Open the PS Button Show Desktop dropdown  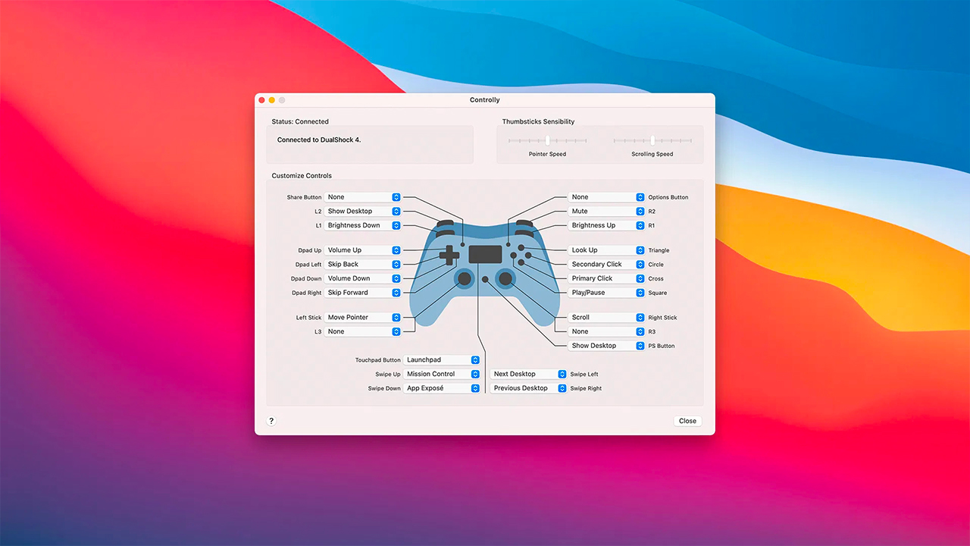click(607, 346)
